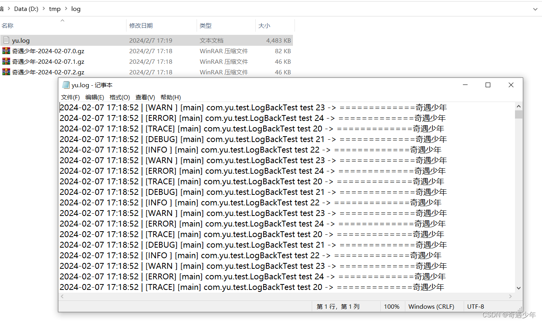Screen dimensions: 542x322
Task: Click the yu.log file name
Action: coord(21,40)
